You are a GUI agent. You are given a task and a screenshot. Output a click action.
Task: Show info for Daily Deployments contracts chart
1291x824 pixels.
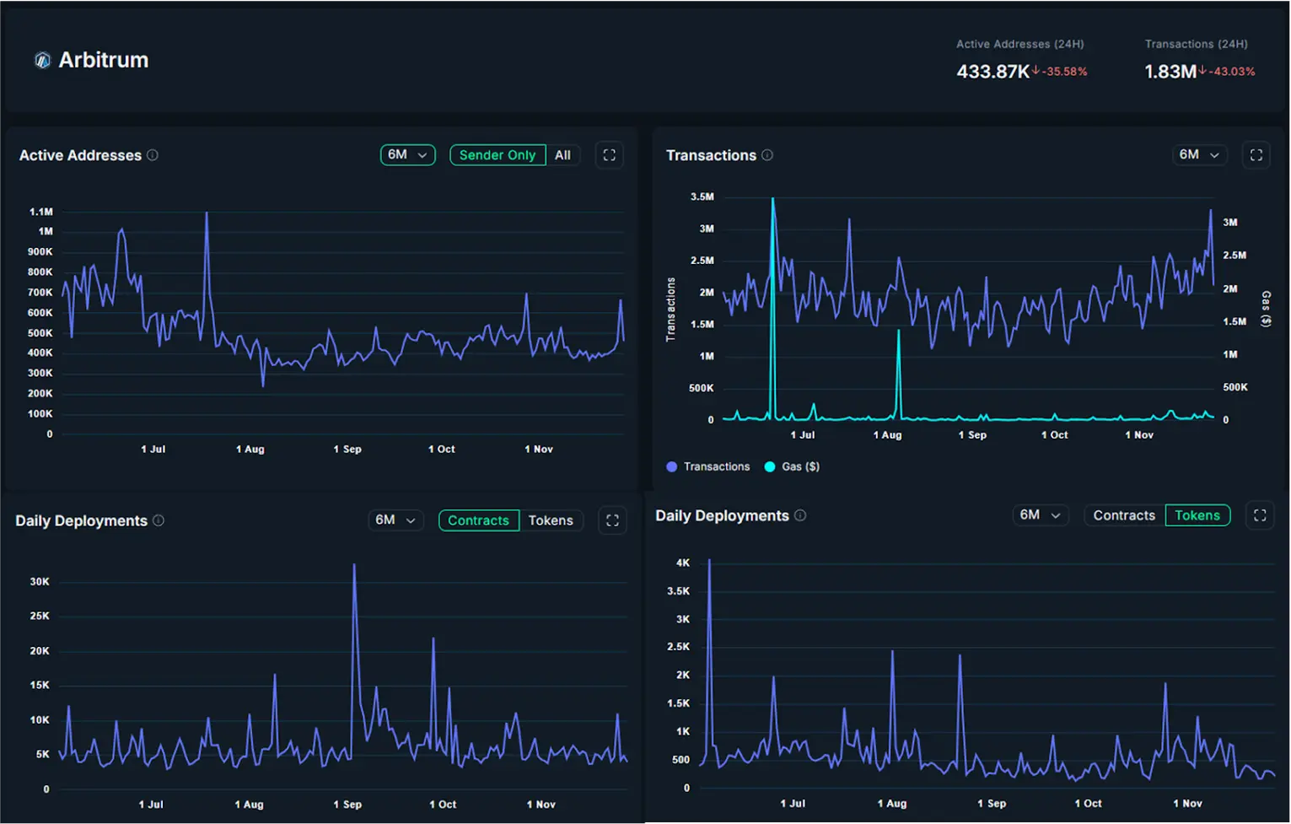pos(159,520)
